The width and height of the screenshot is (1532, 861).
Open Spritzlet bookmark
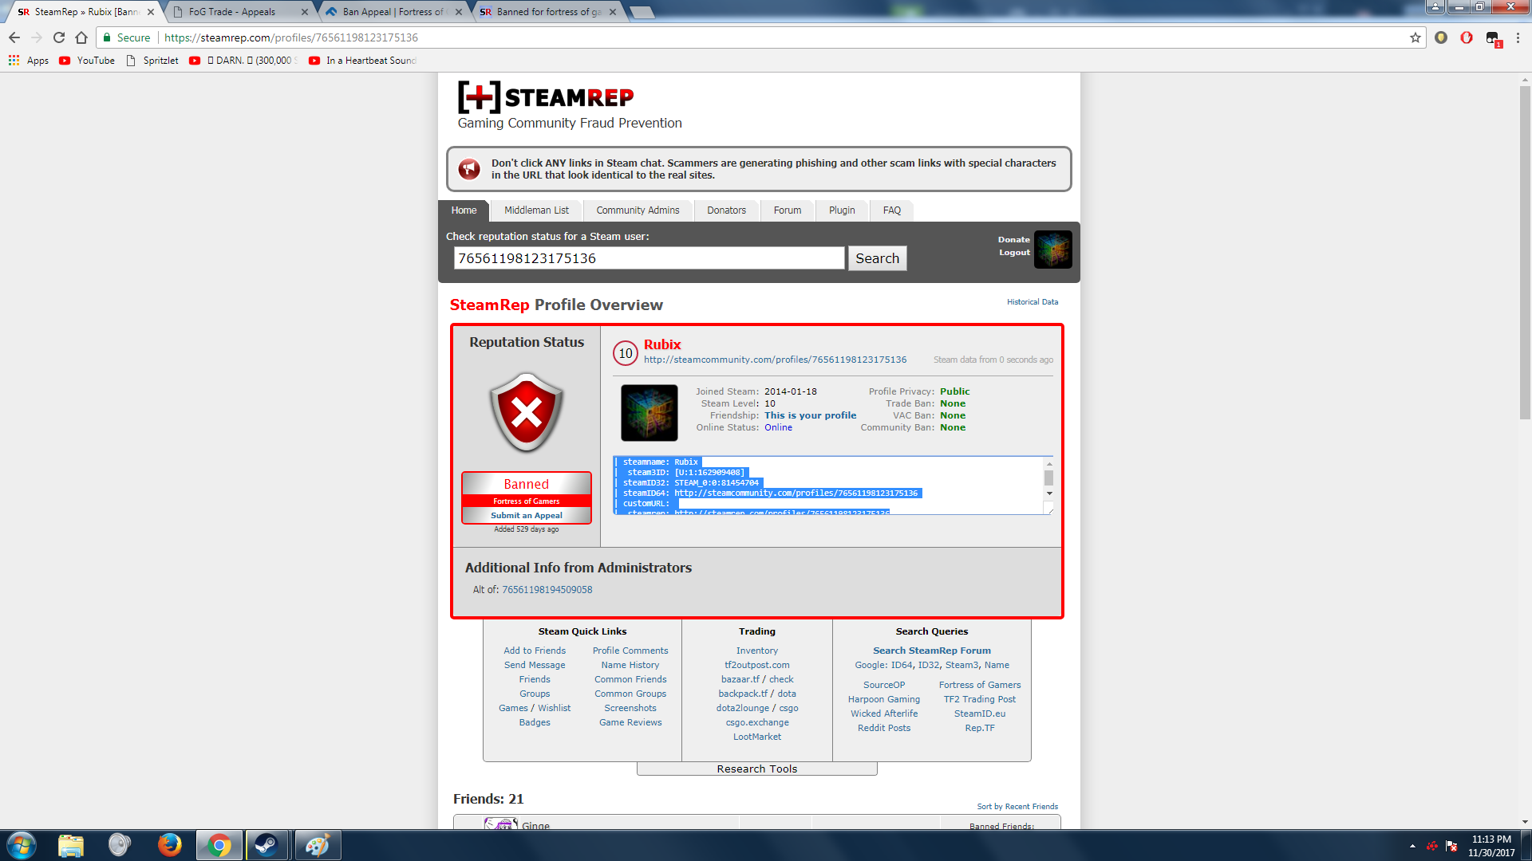coord(152,61)
